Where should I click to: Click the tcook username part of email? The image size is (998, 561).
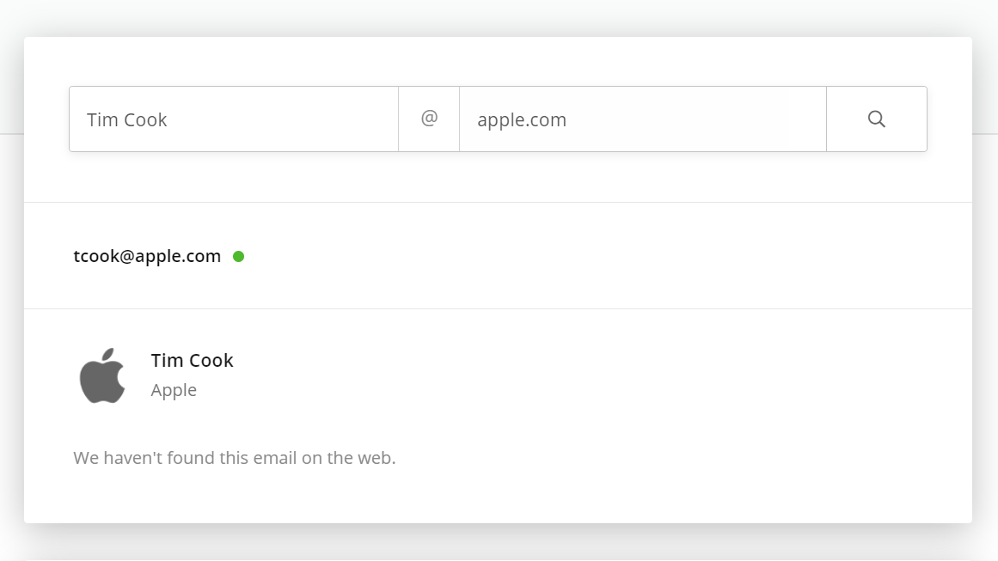96,256
